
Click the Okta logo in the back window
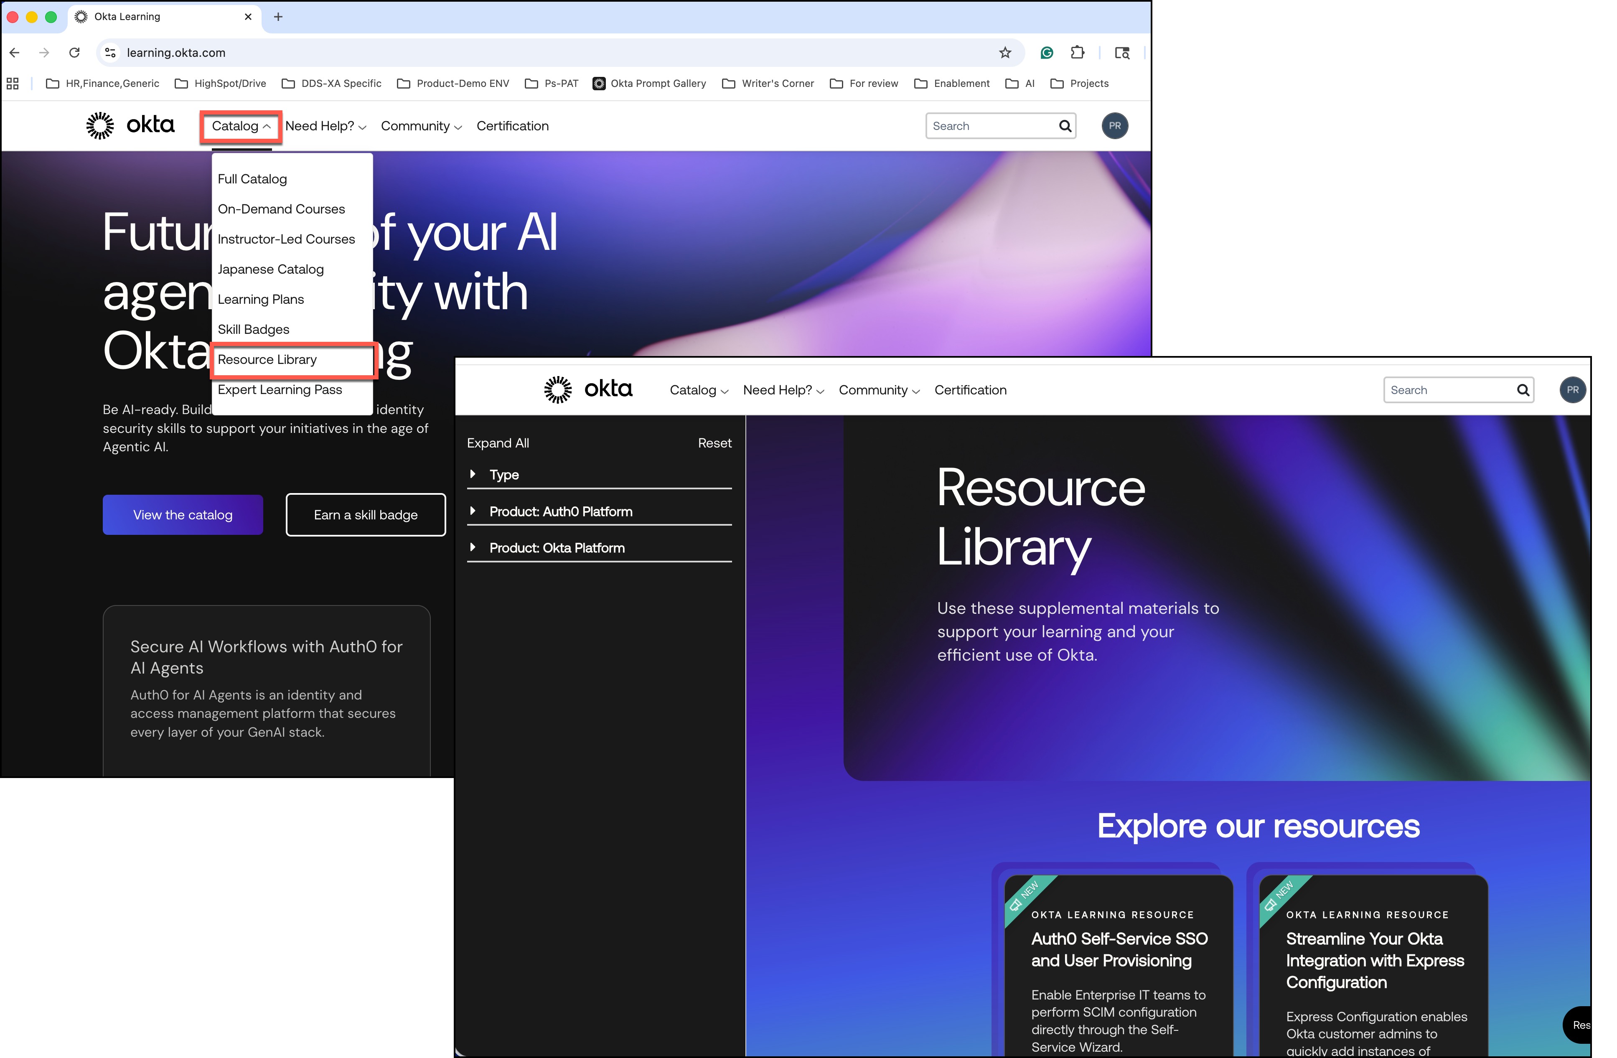130,126
